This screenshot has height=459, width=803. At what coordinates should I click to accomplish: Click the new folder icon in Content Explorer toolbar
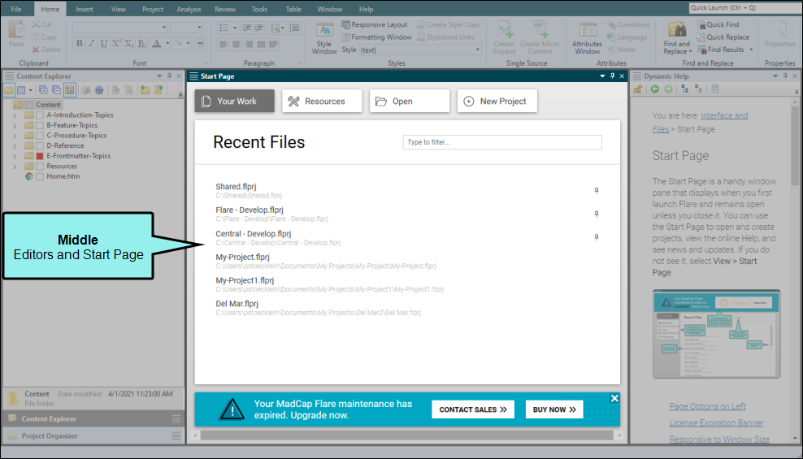coord(145,90)
